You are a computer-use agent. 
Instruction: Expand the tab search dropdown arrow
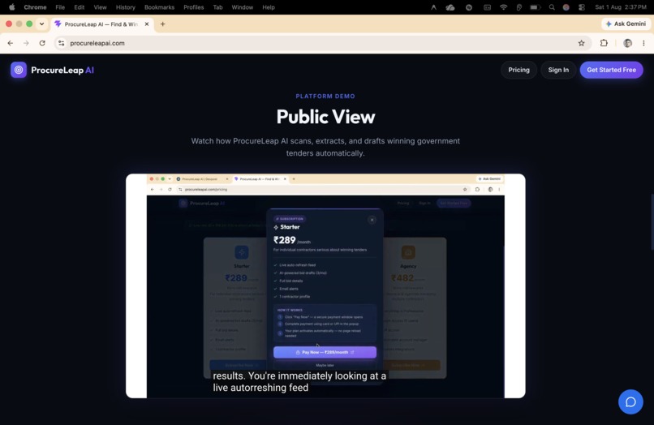(x=41, y=24)
